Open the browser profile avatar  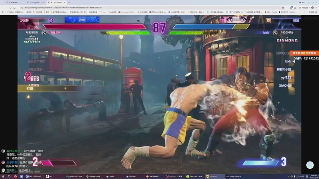(x=313, y=8)
